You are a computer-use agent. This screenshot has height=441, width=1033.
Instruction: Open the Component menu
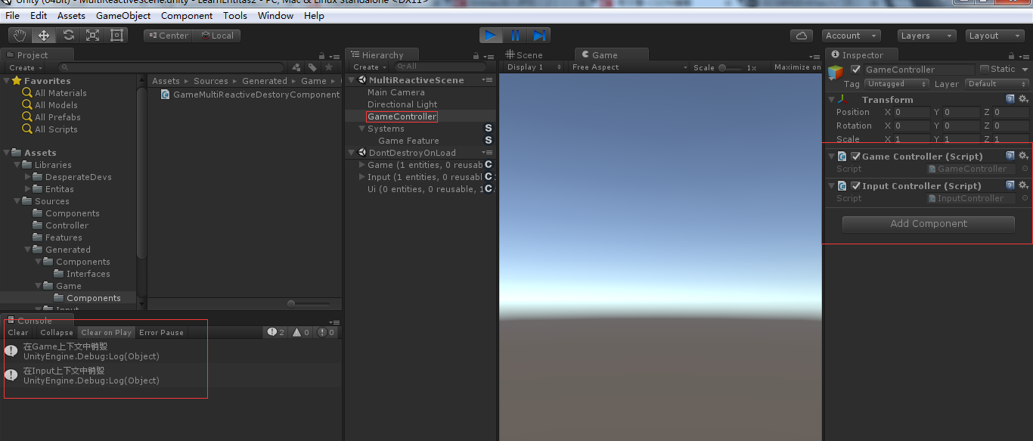tap(187, 15)
